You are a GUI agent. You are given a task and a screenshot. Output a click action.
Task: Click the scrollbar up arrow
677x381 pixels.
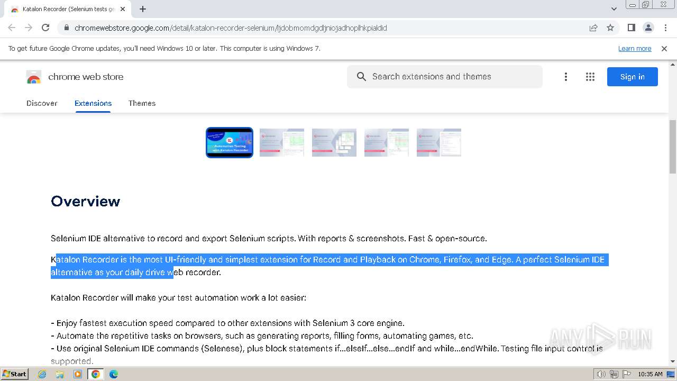point(673,64)
